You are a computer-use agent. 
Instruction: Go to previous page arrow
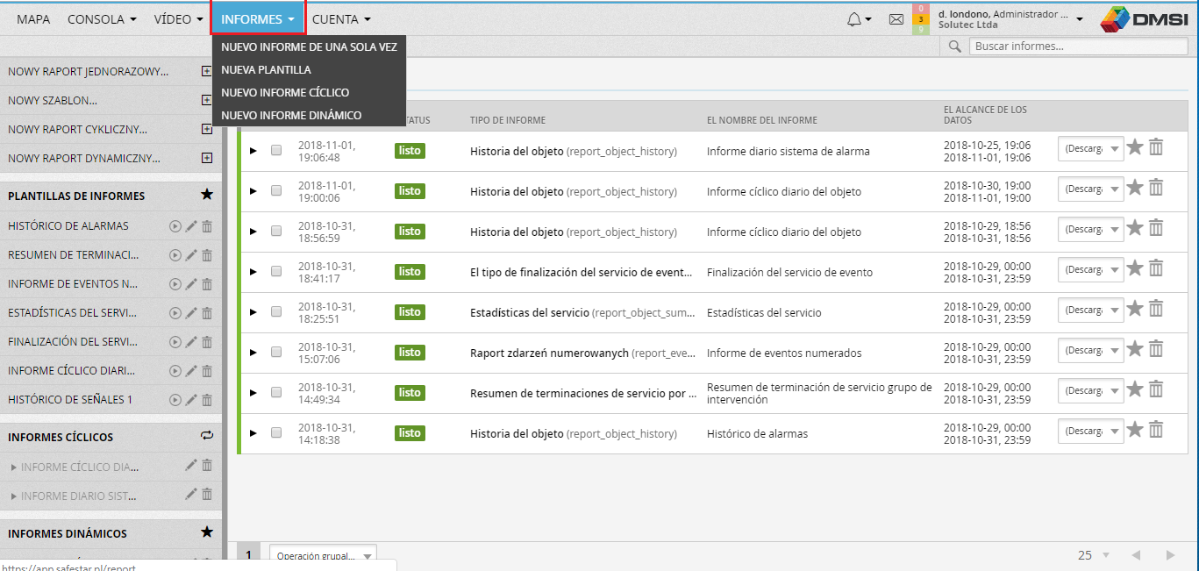[1136, 555]
